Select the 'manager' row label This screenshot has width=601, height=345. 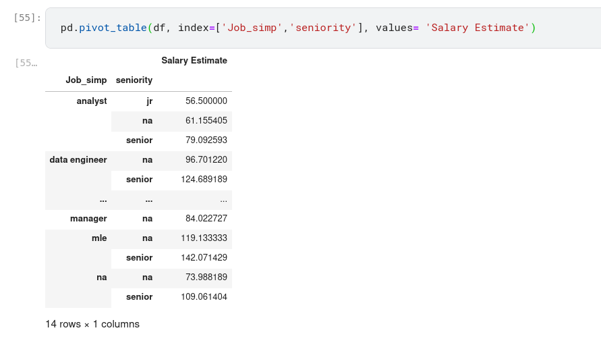(88, 219)
